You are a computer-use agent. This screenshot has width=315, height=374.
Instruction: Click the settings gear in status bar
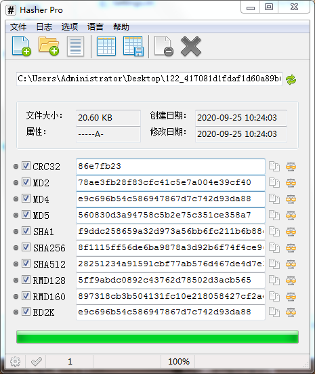coord(16,362)
